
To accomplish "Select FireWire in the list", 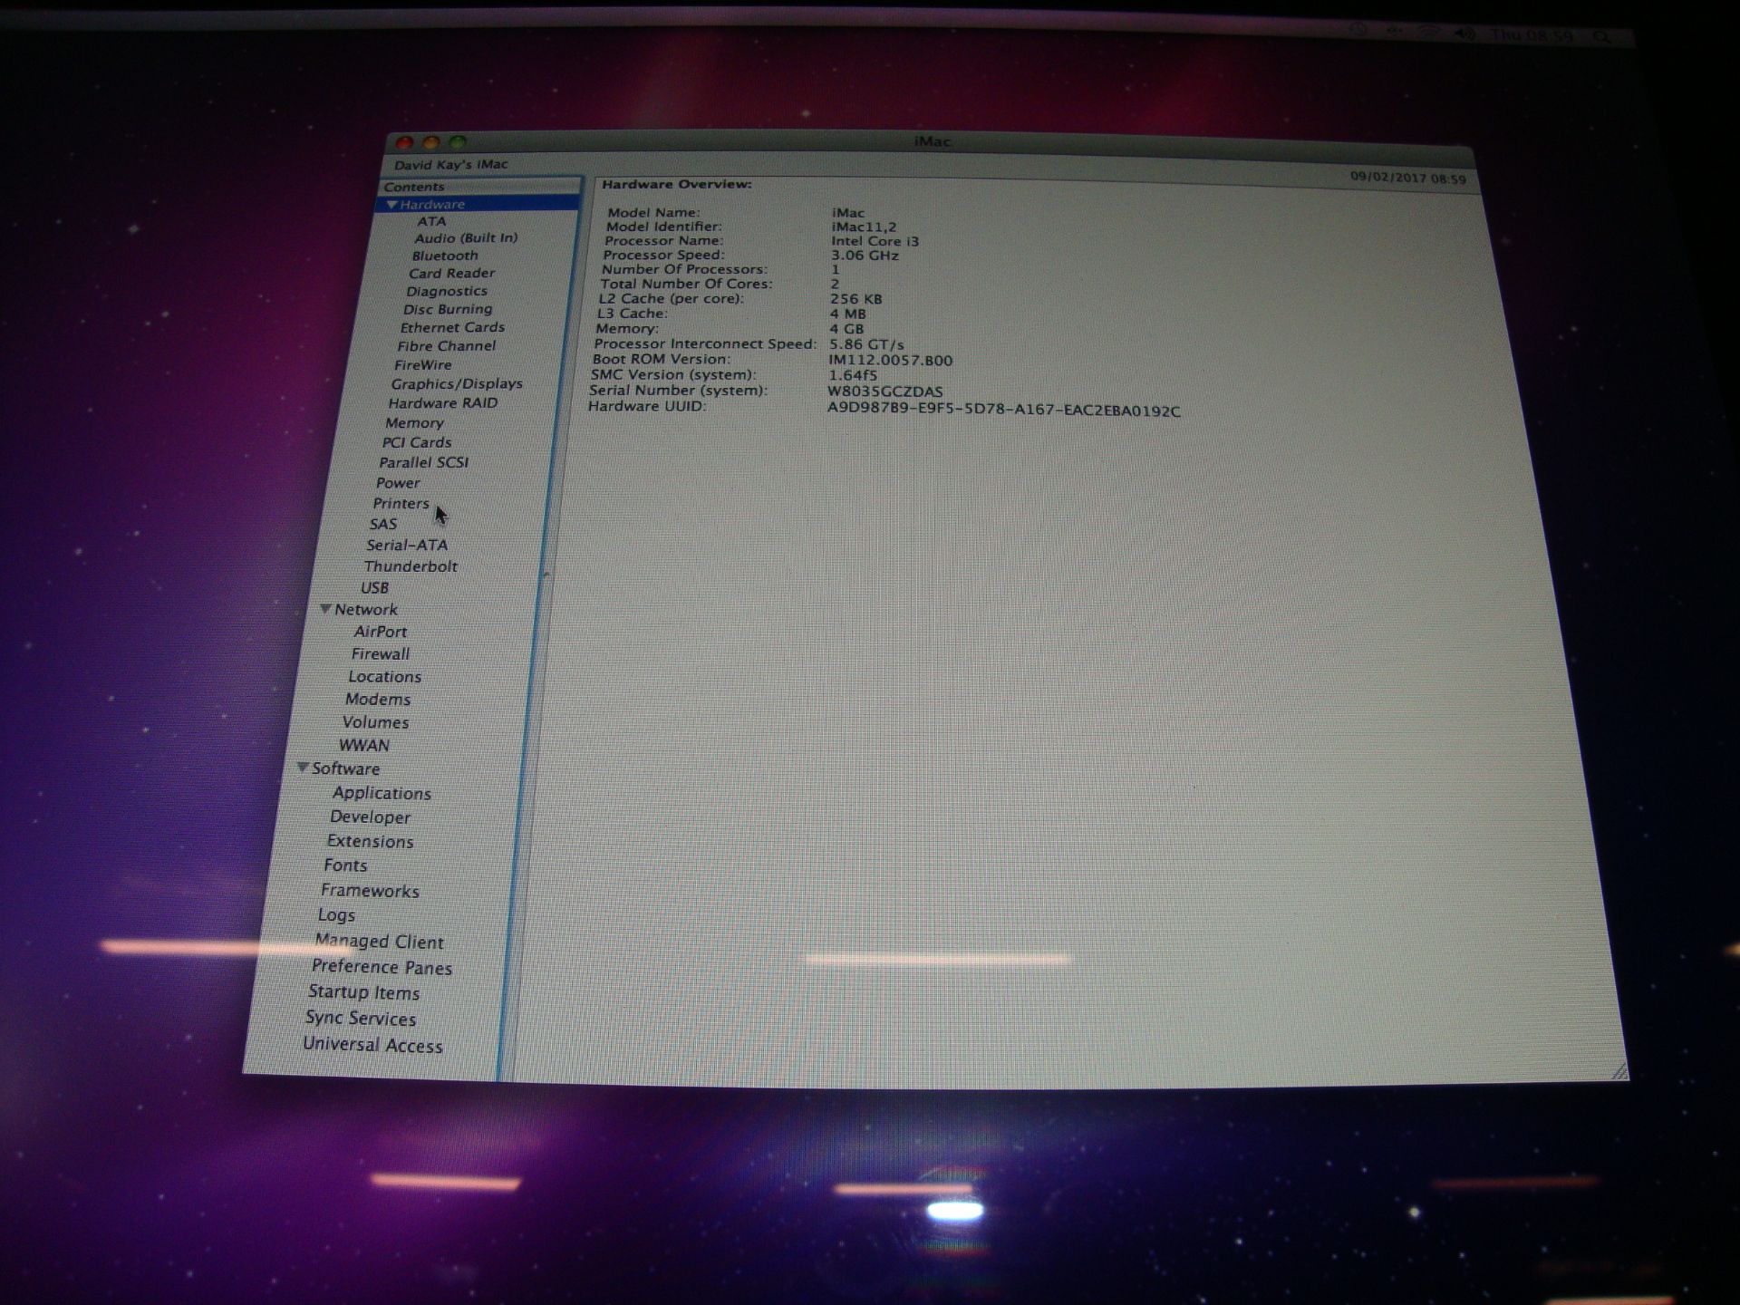I will (422, 365).
